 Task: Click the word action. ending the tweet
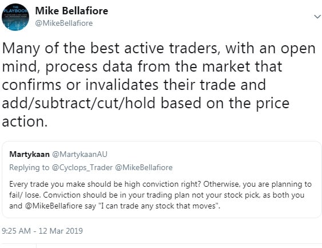(25, 122)
